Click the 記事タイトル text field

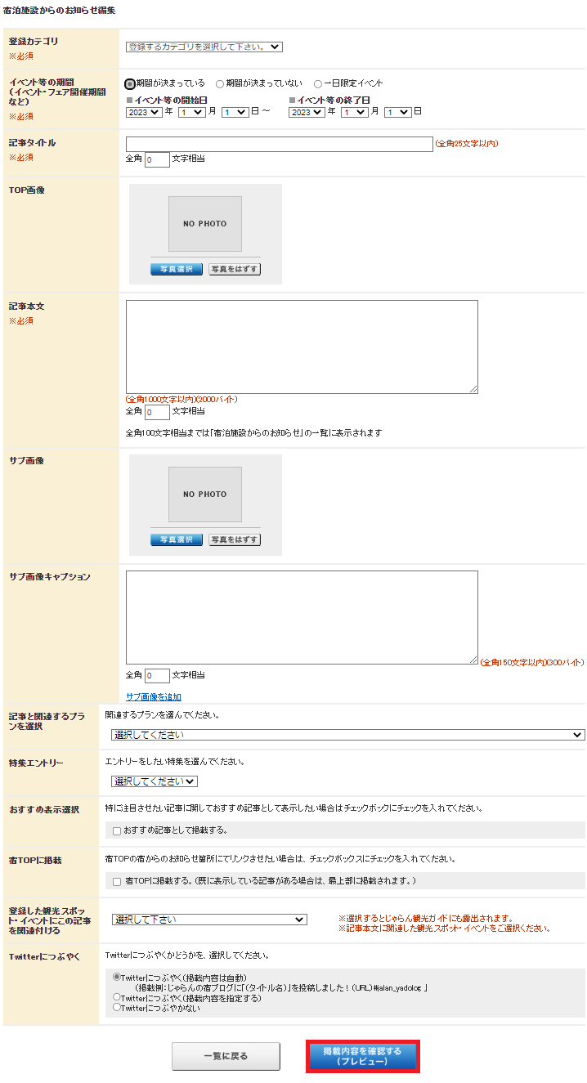tap(279, 144)
